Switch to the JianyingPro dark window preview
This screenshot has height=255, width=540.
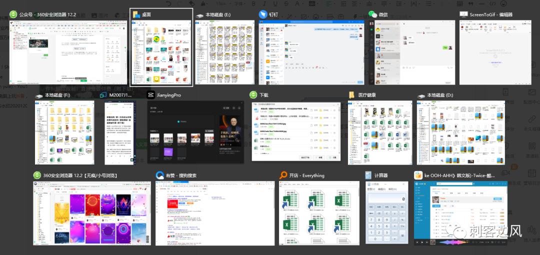195,132
